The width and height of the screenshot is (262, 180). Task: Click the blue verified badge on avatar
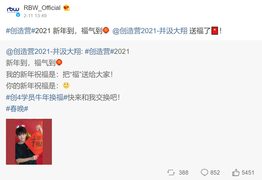click(x=18, y=15)
